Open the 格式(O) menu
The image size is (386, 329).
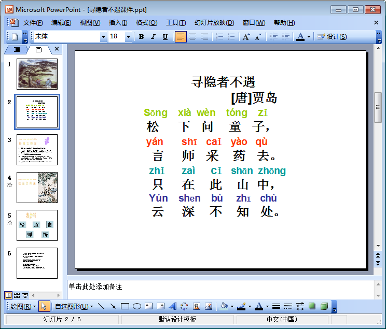tap(146, 23)
